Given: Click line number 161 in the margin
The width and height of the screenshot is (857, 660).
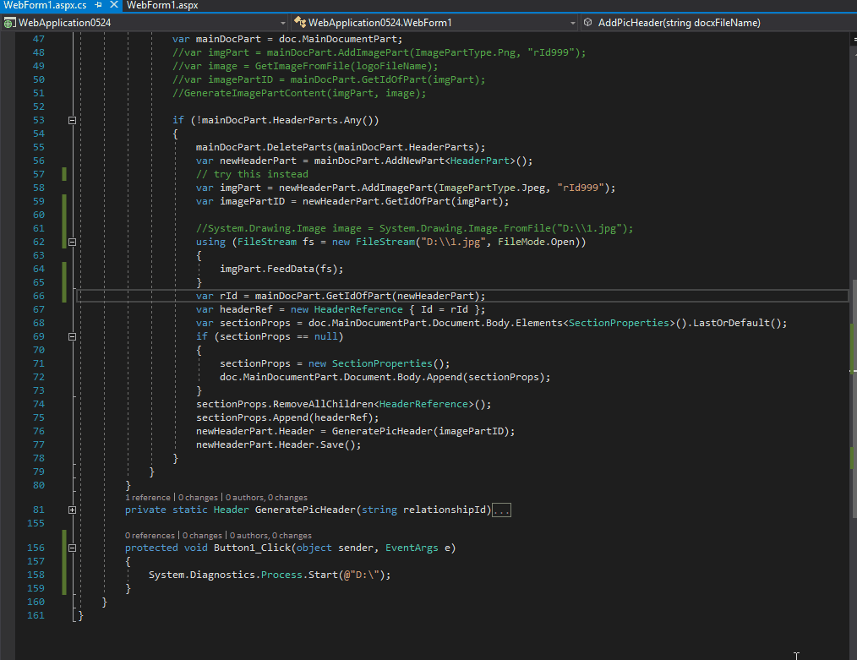Looking at the screenshot, I should point(36,616).
